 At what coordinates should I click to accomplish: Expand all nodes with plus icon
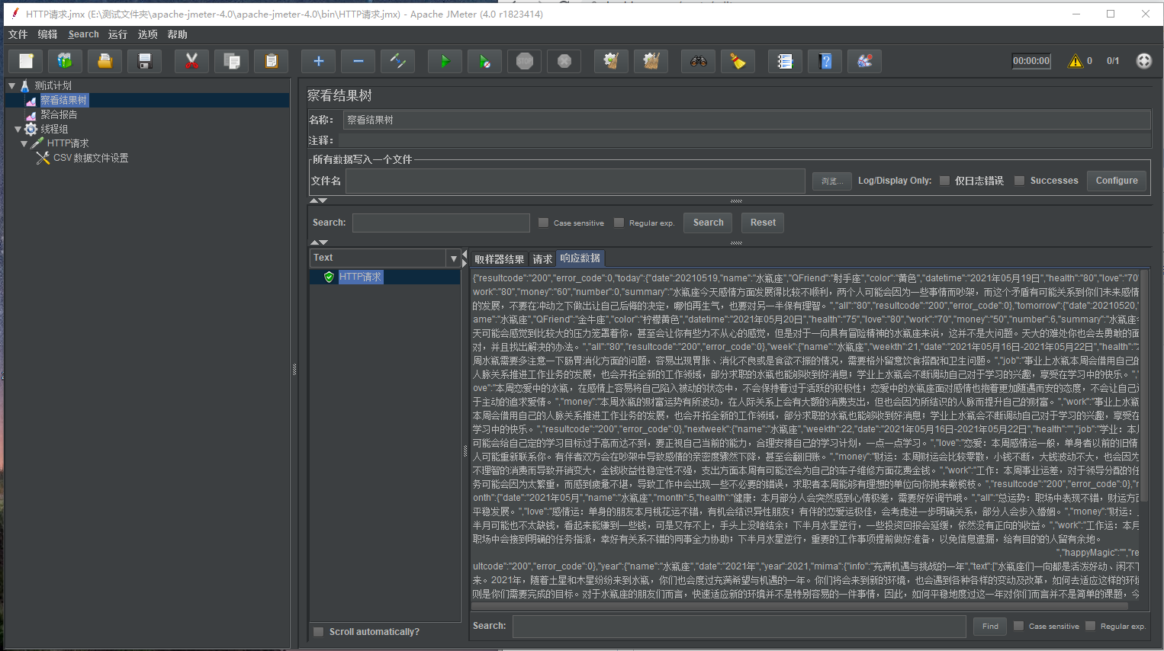pos(319,61)
